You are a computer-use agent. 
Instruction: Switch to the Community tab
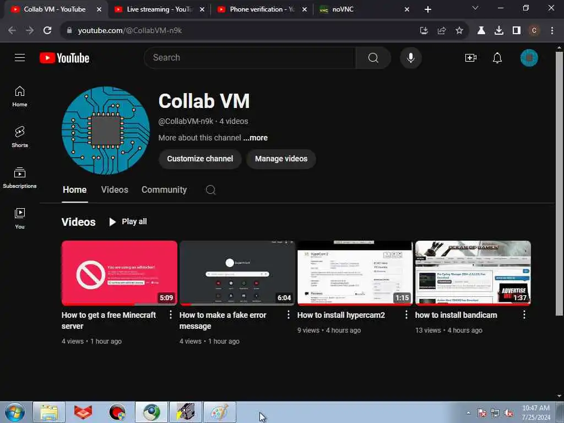164,190
